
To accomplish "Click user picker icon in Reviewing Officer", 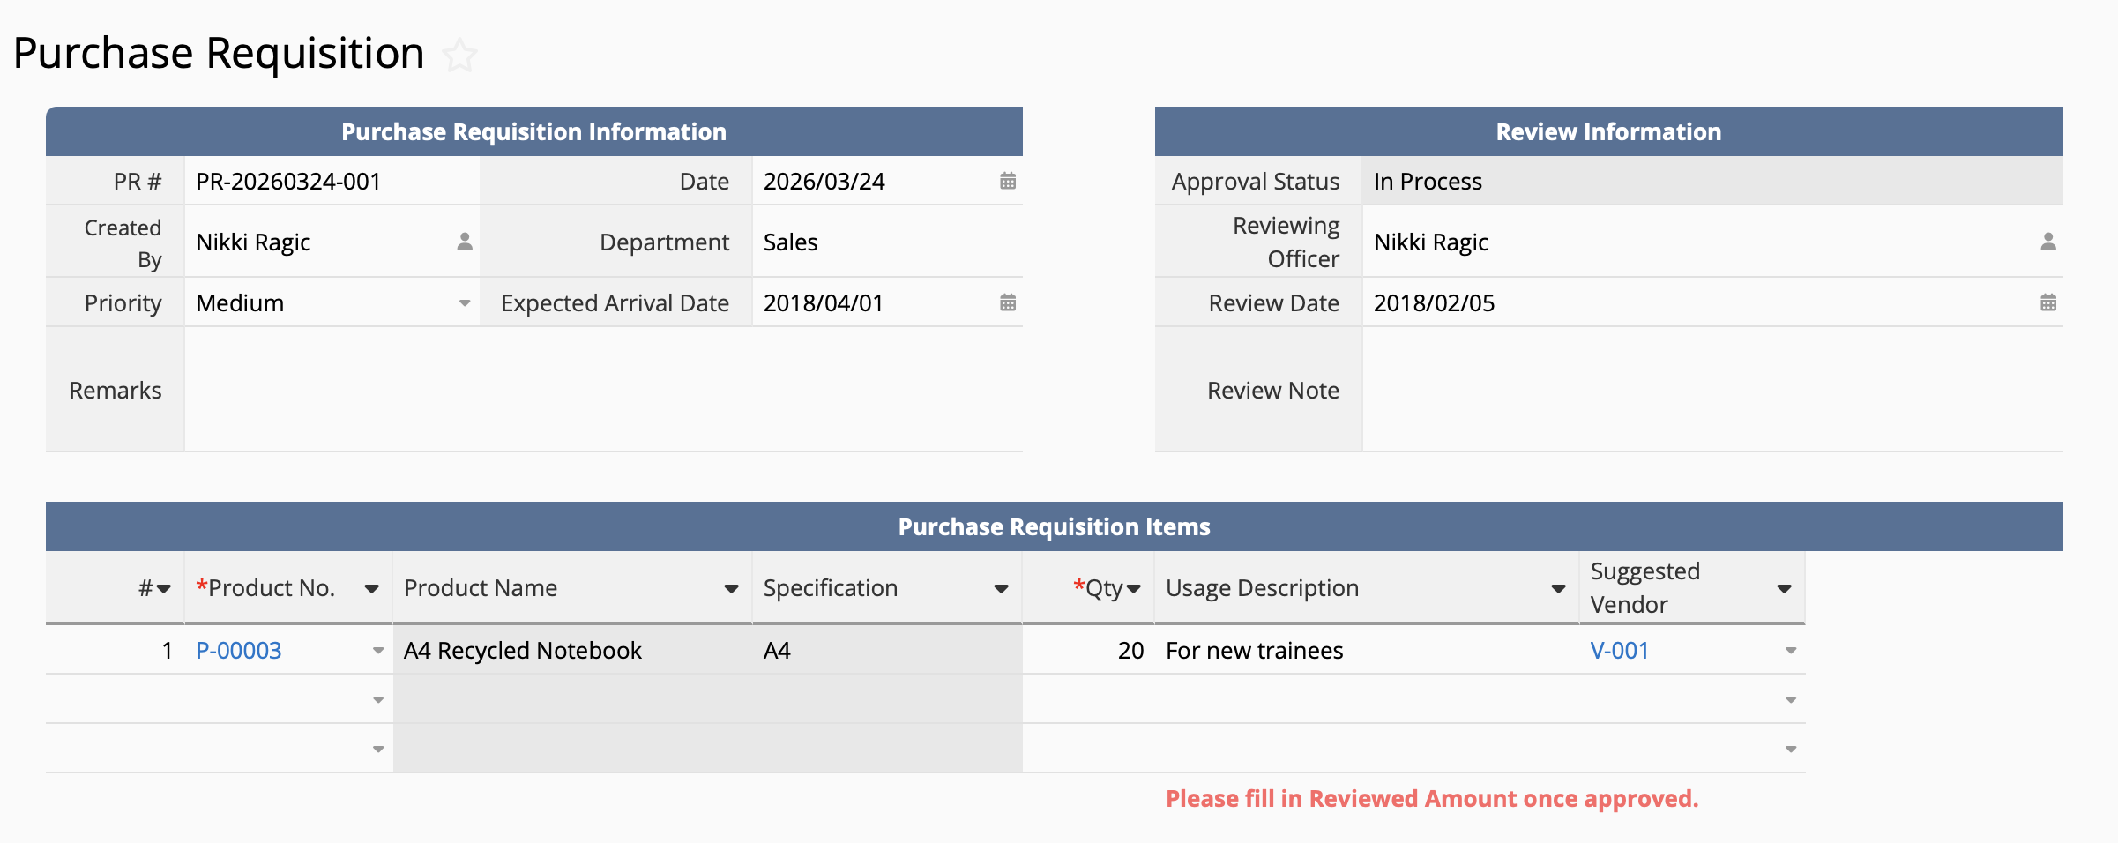I will pos(2047,242).
